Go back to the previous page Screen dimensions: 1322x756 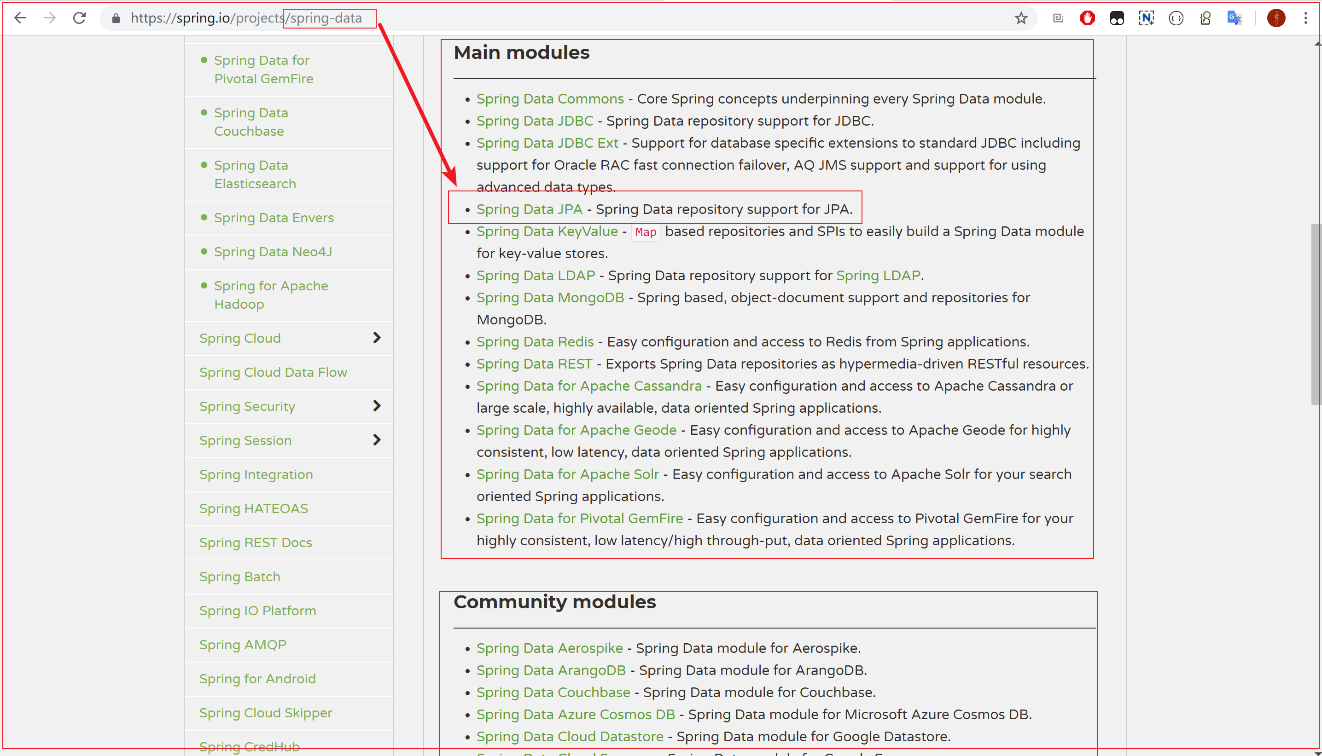point(20,18)
